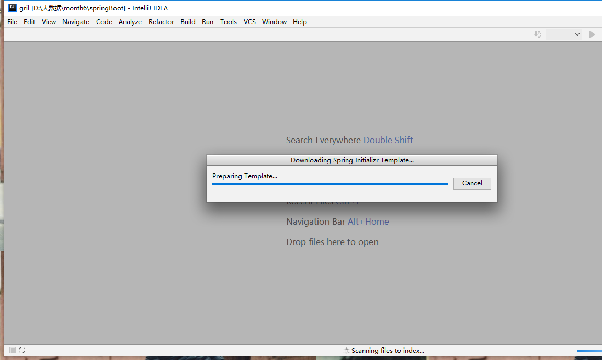
Task: Click the Preparing Template progress bar
Action: pyautogui.click(x=330, y=184)
